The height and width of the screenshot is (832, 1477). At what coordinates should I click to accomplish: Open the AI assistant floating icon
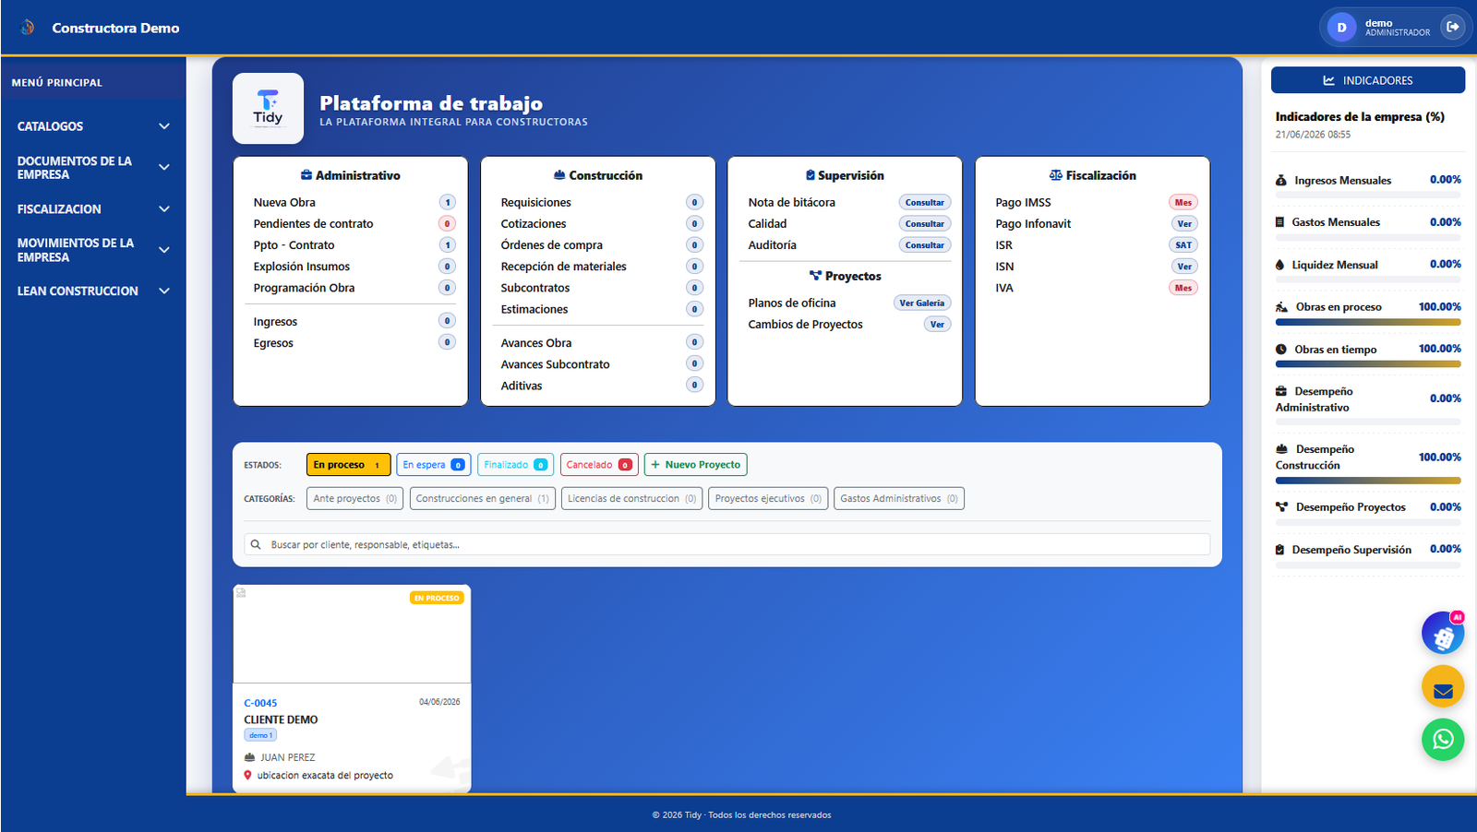pos(1443,634)
